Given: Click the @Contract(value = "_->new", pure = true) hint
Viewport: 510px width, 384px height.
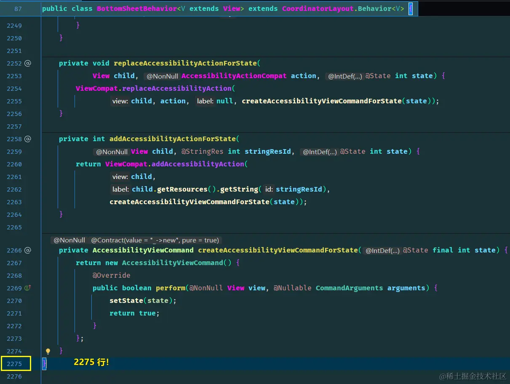Looking at the screenshot, I should 155,240.
